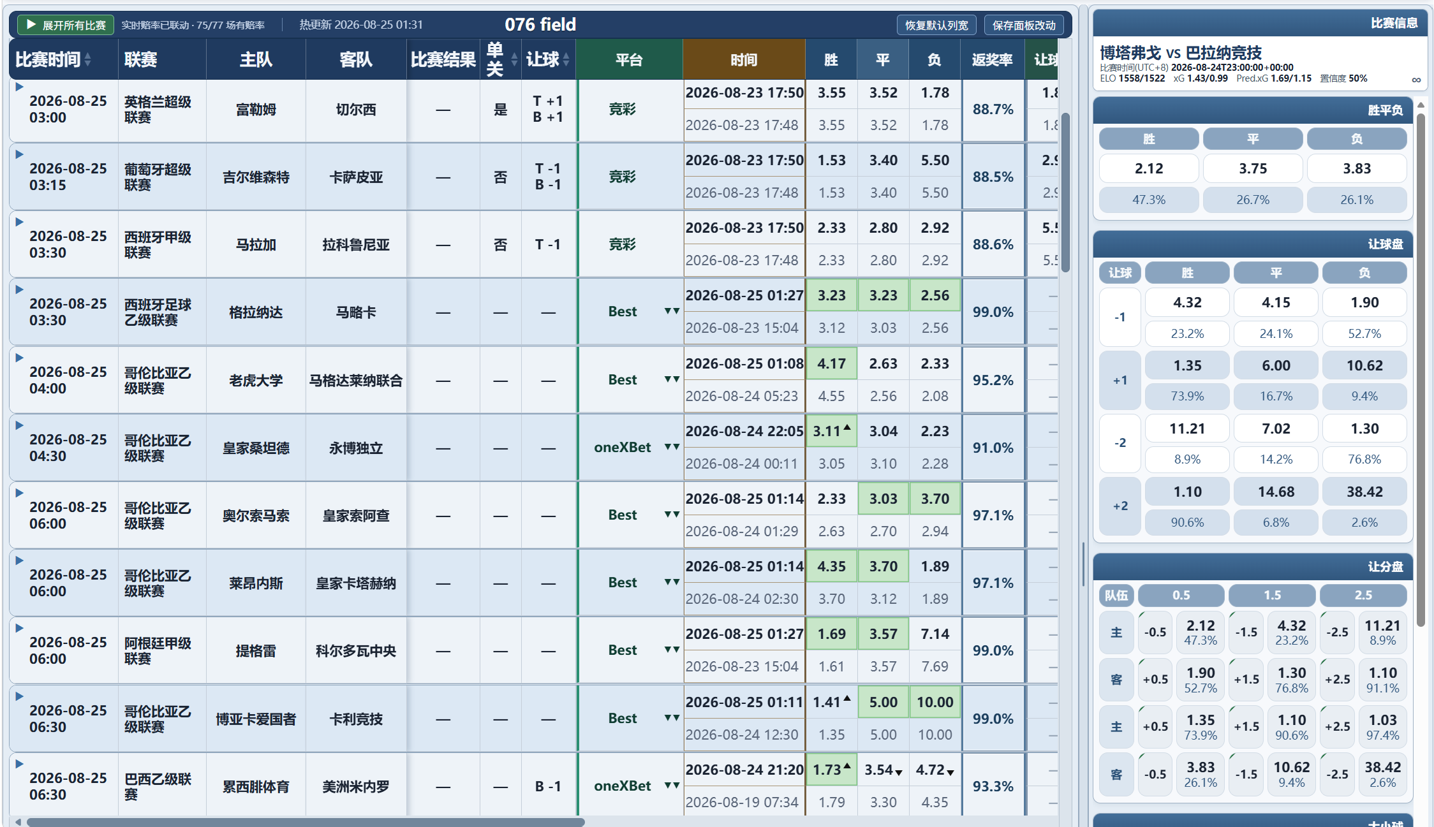This screenshot has width=1434, height=827.
Task: Expand the 提格雷 vs 科尔多瓦中央 row
Action: coord(19,628)
